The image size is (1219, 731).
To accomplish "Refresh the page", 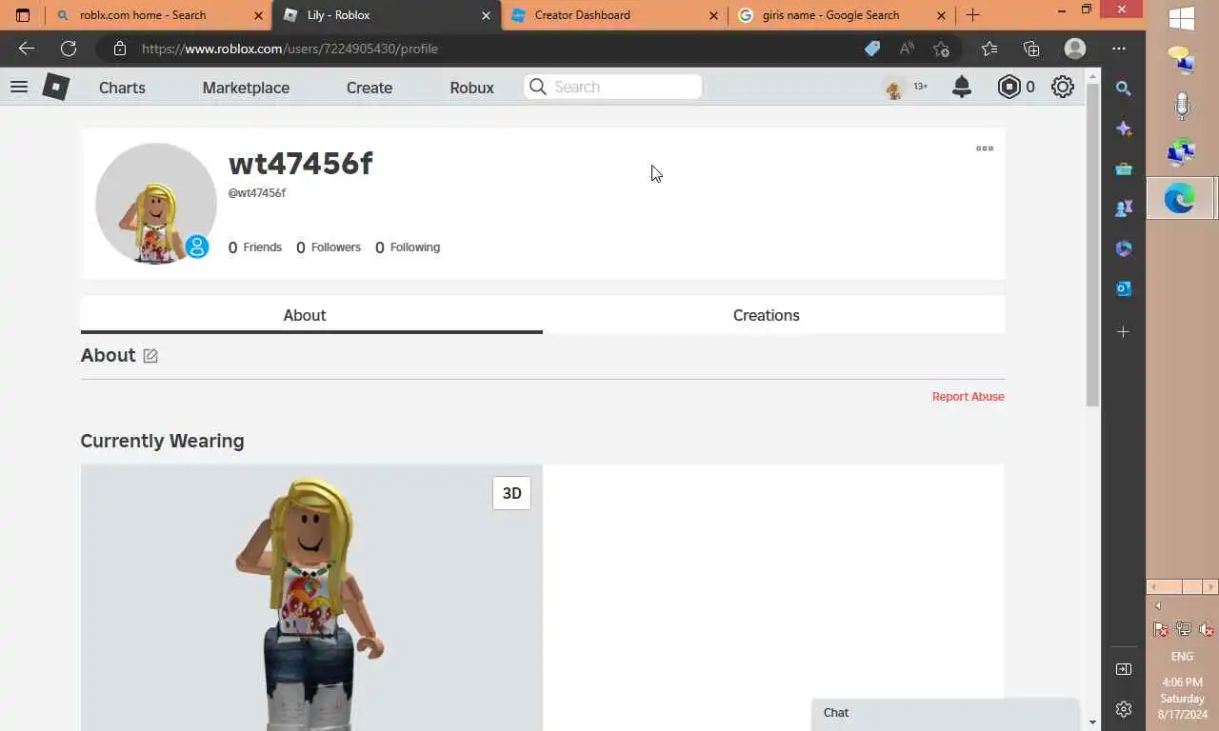I will point(69,49).
